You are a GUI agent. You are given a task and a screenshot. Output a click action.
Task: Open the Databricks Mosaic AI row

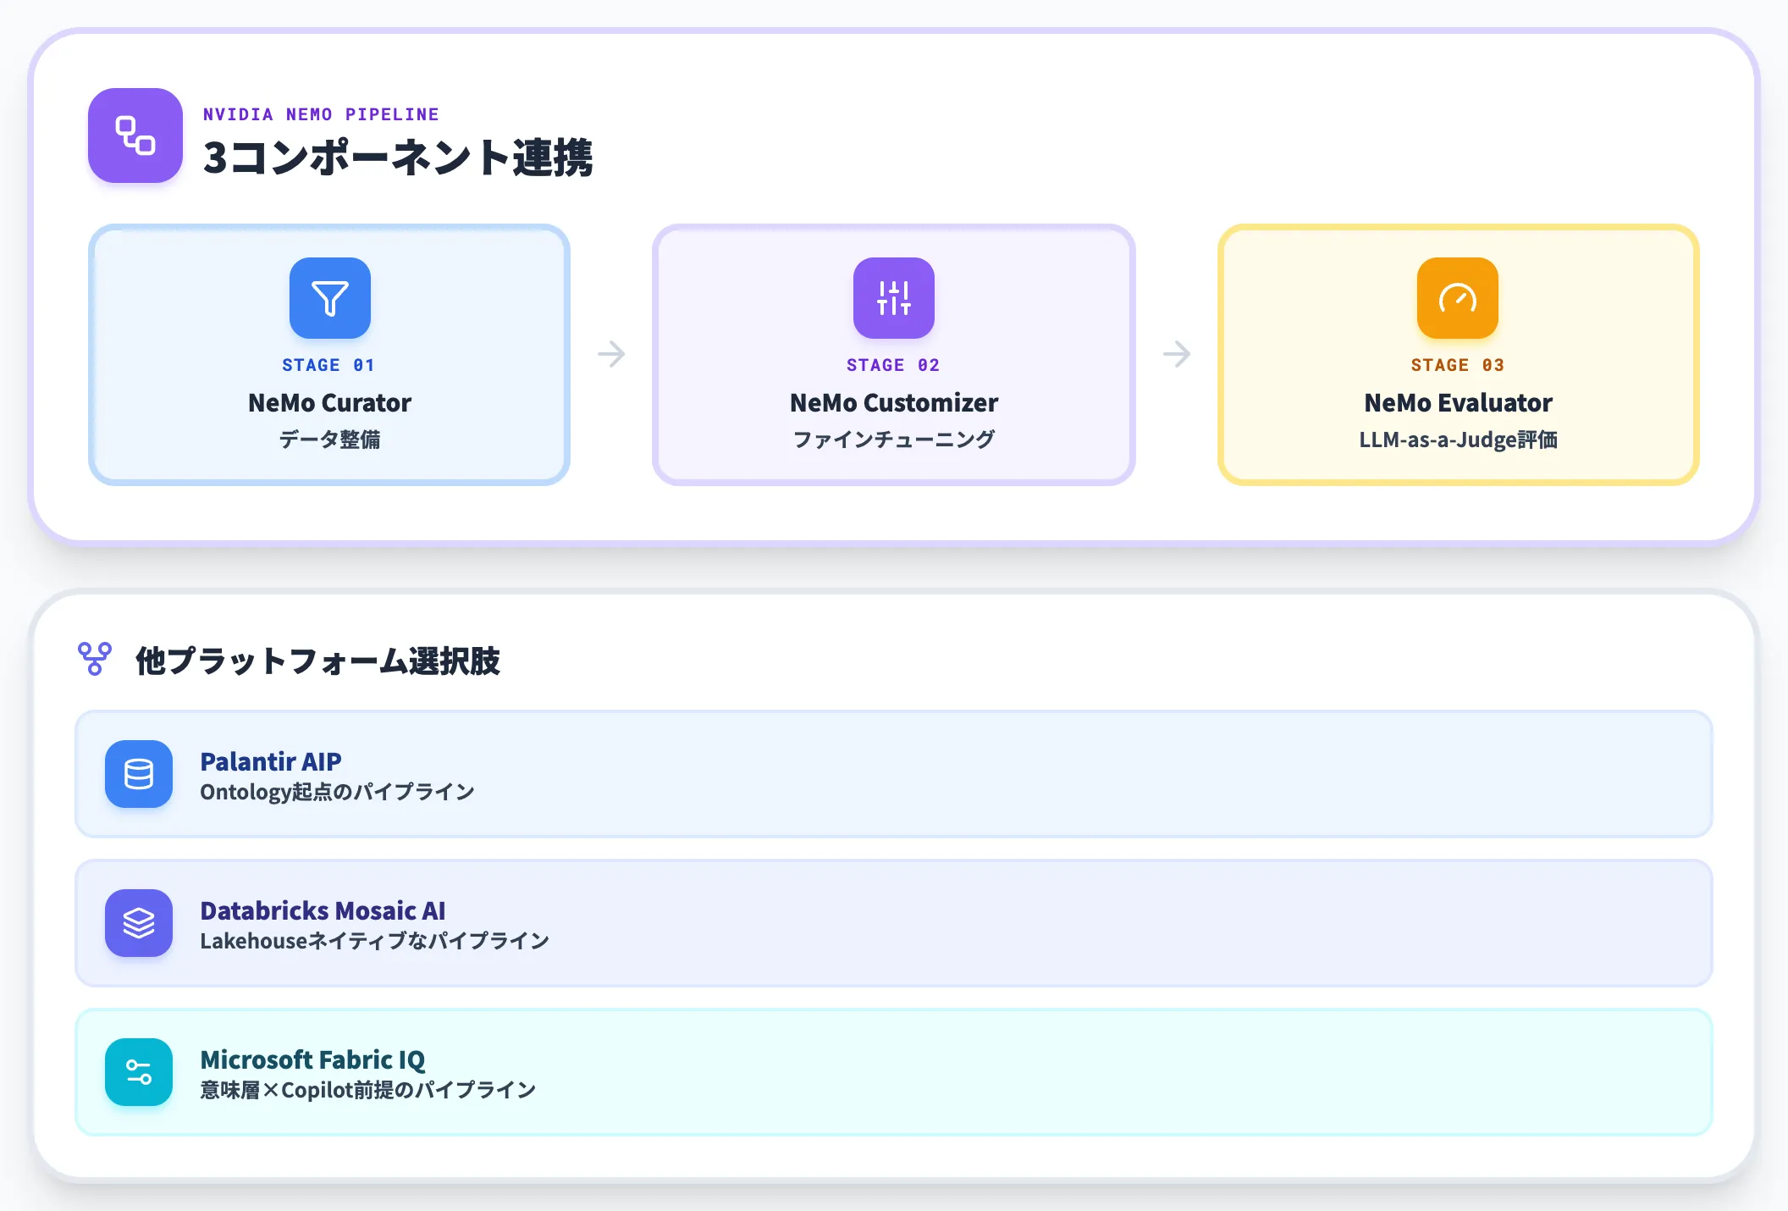tap(894, 923)
